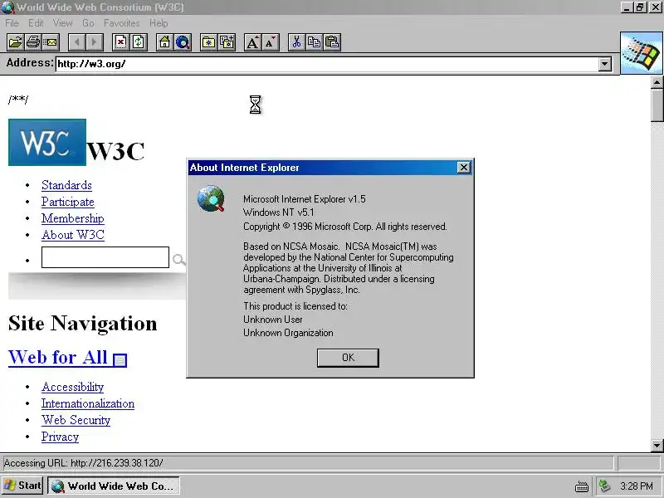This screenshot has height=498, width=664.
Task: Open the Participate link
Action: tap(68, 202)
